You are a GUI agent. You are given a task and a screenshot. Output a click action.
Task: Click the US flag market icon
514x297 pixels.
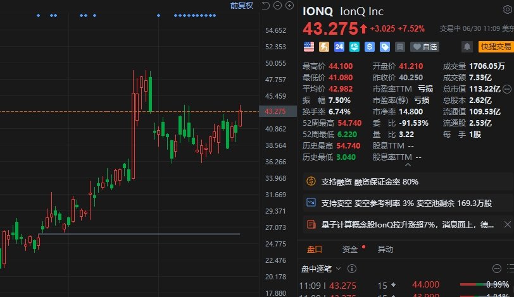pos(309,47)
